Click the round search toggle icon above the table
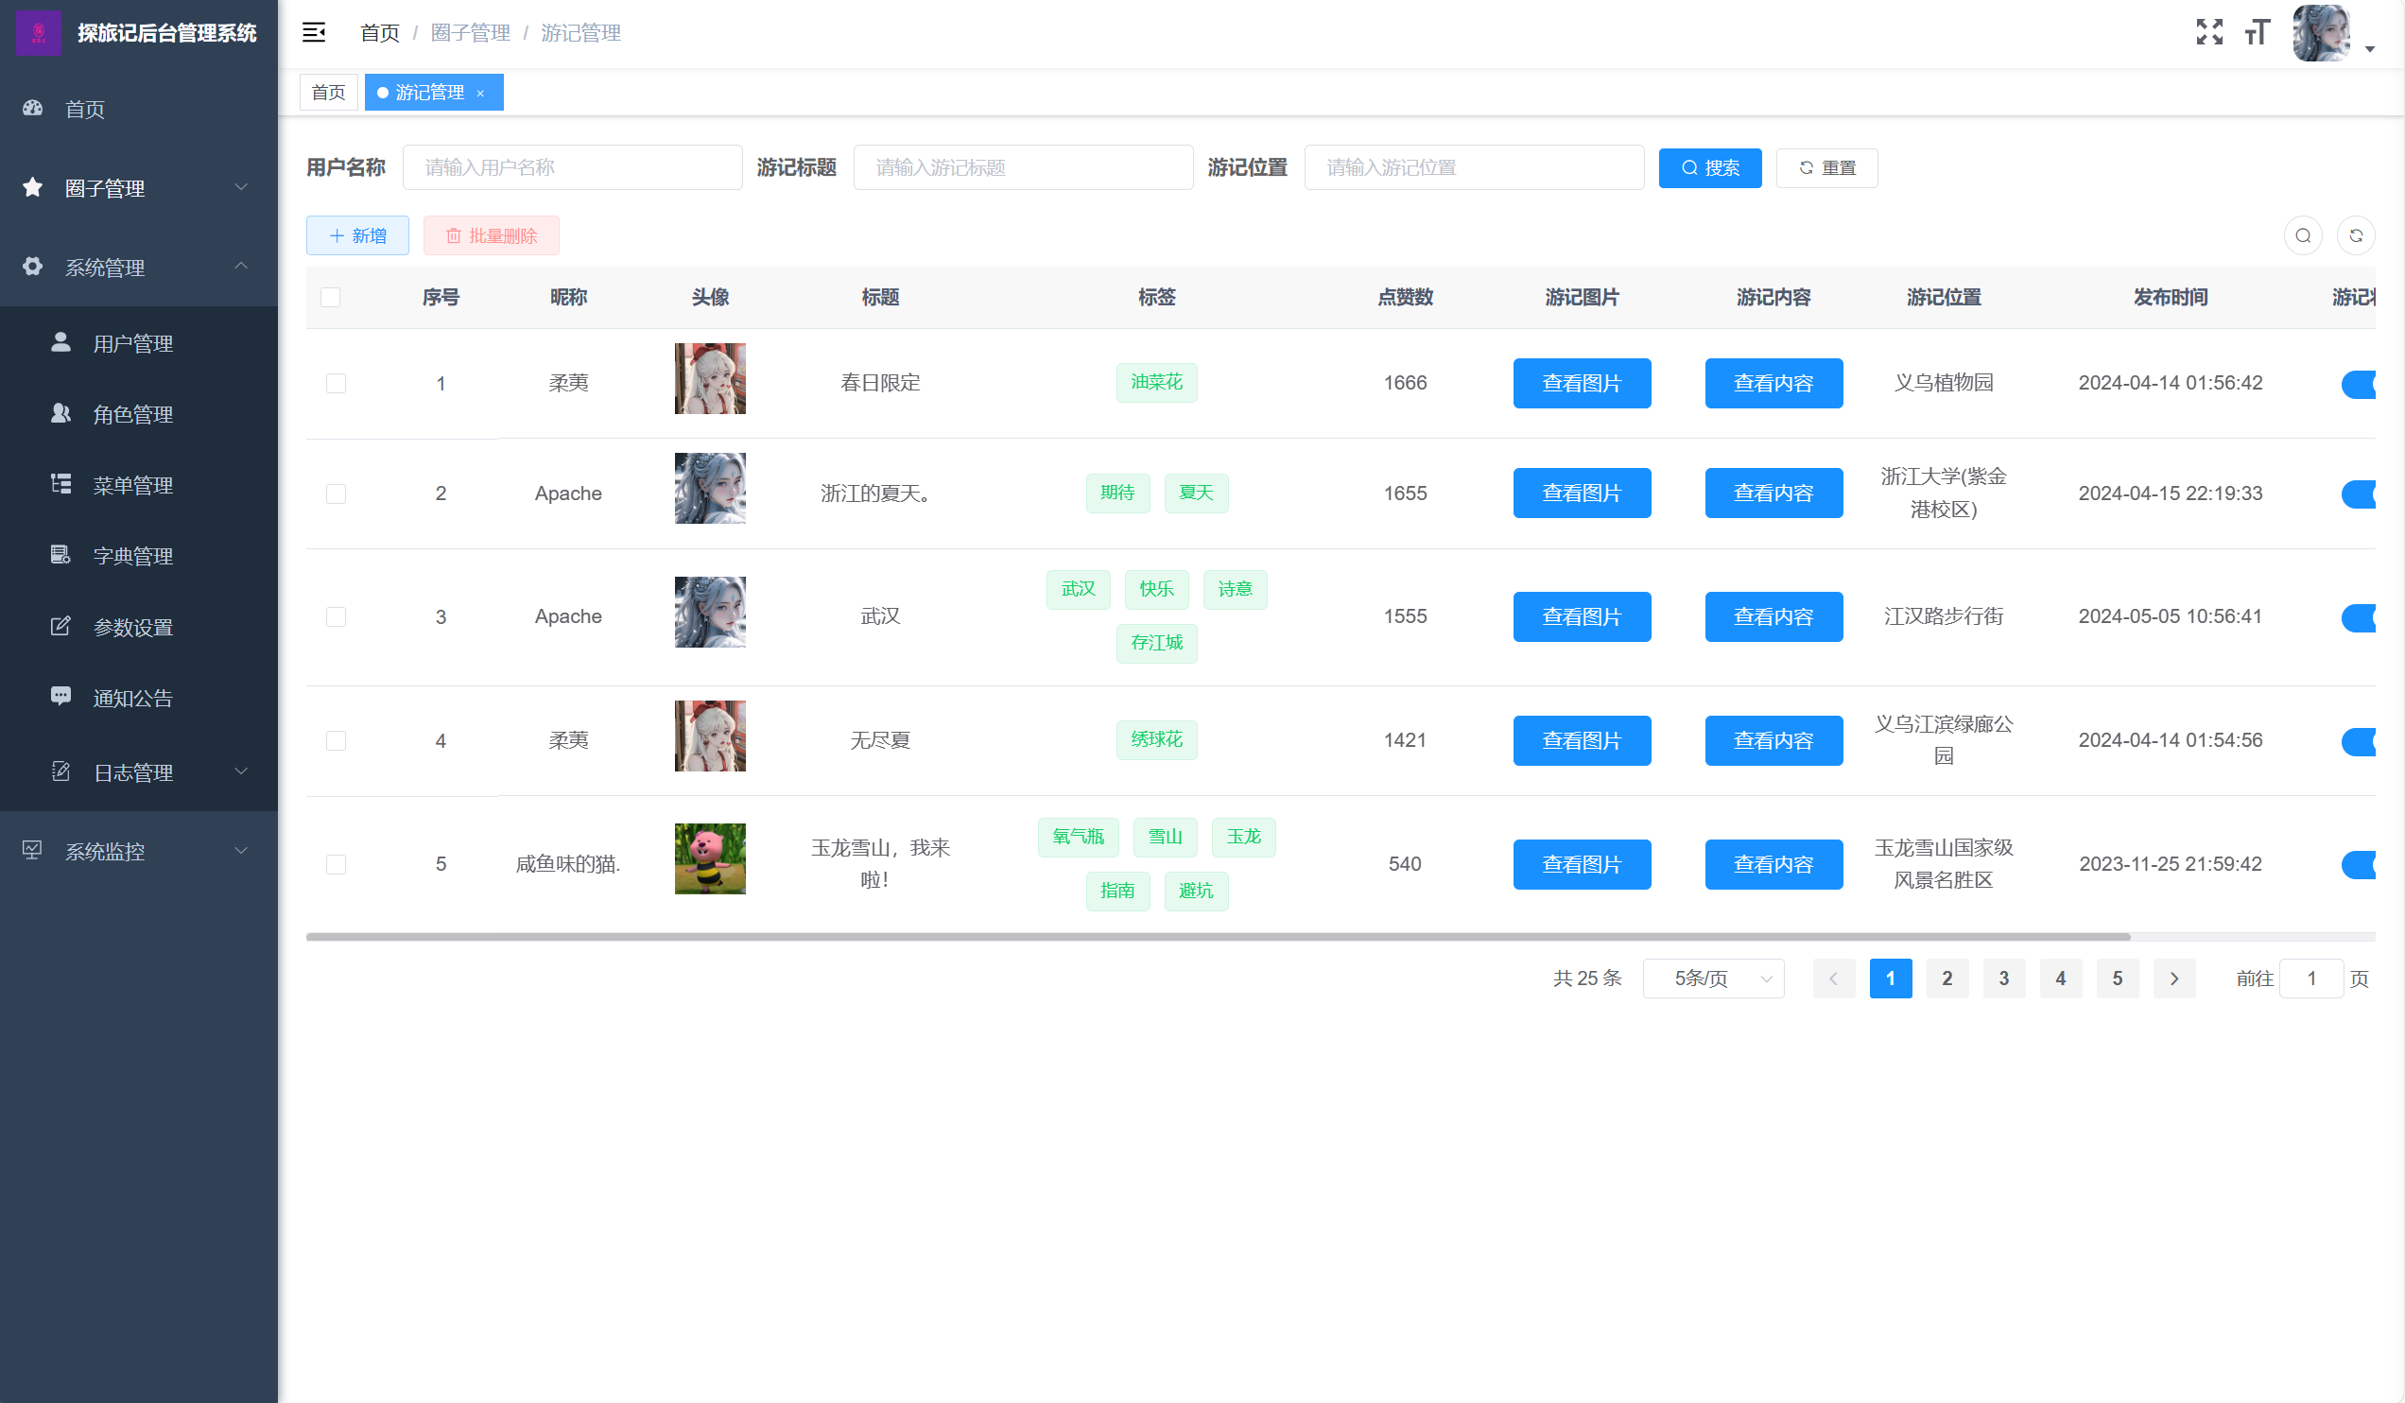This screenshot has height=1403, width=2405. [2302, 235]
